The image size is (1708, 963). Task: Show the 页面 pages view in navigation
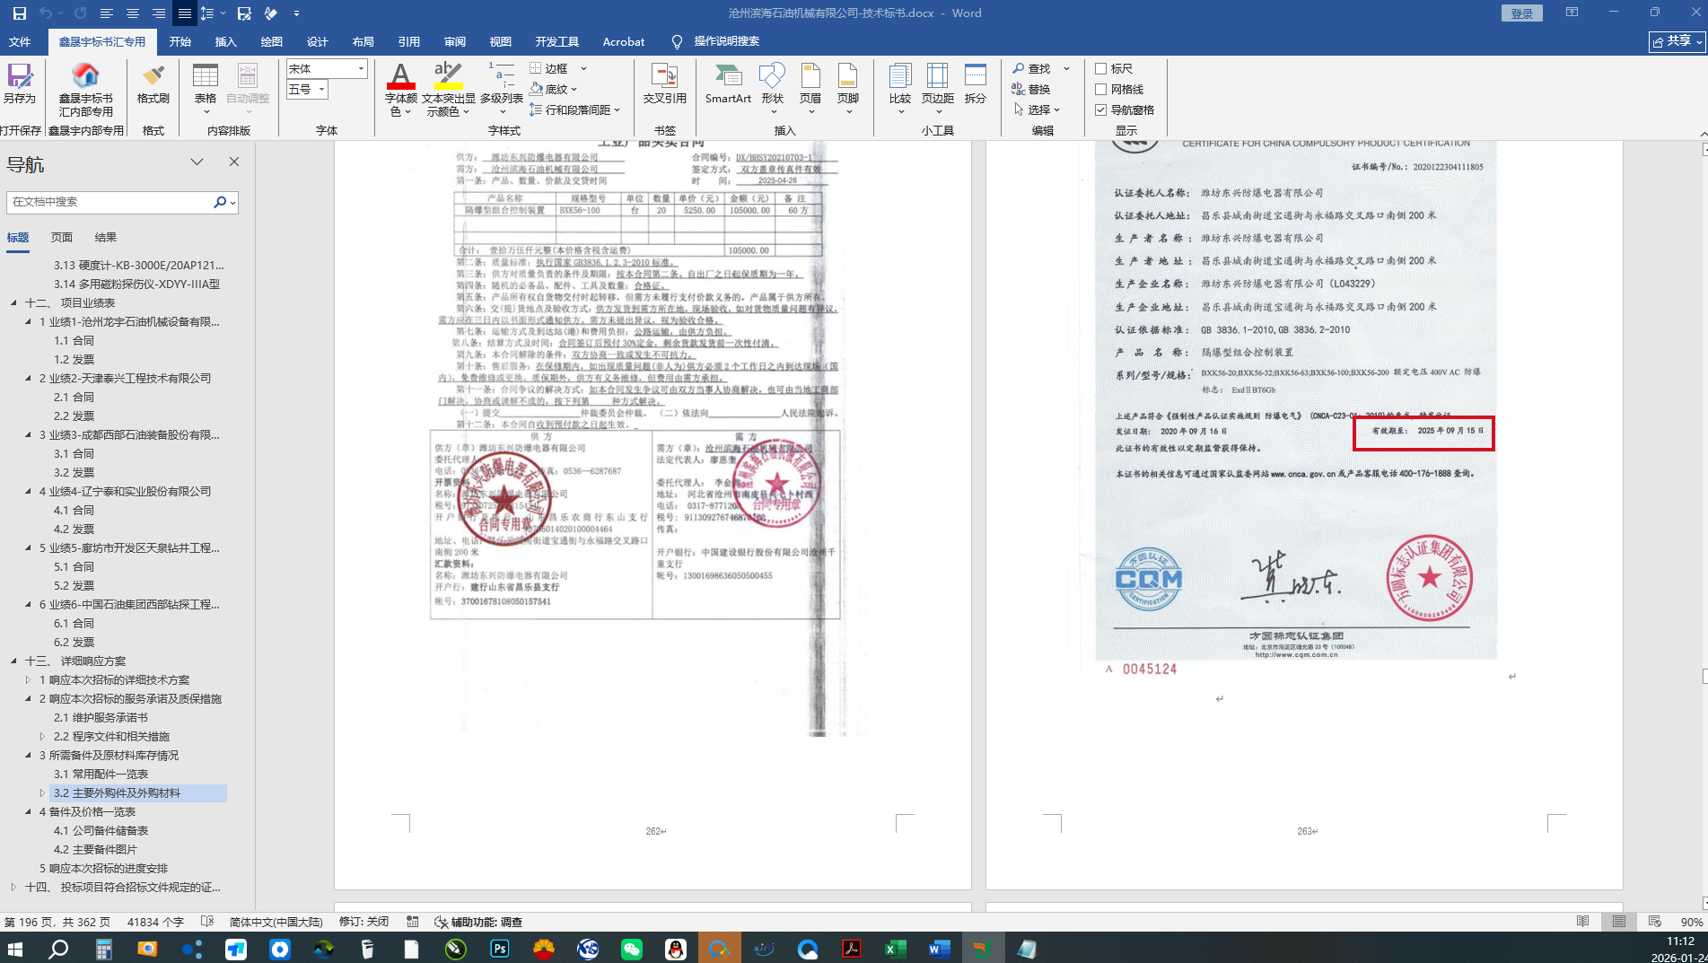click(62, 237)
